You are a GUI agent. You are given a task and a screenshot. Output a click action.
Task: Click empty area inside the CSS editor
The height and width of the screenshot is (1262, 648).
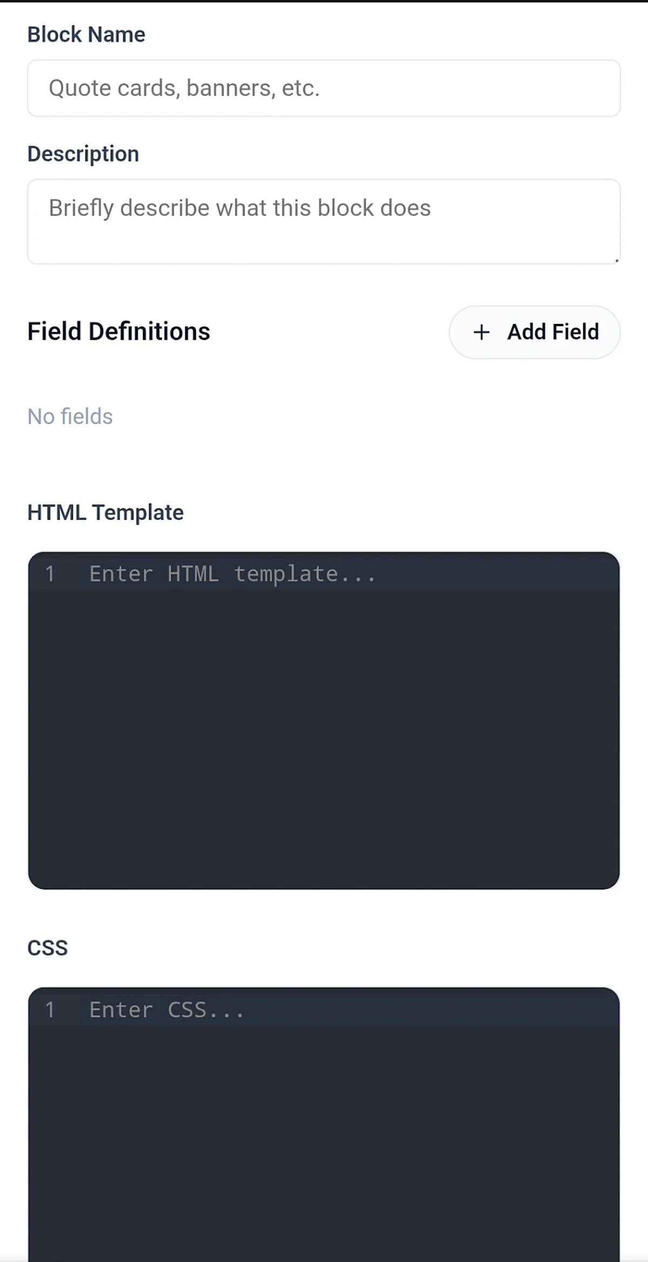(324, 1139)
